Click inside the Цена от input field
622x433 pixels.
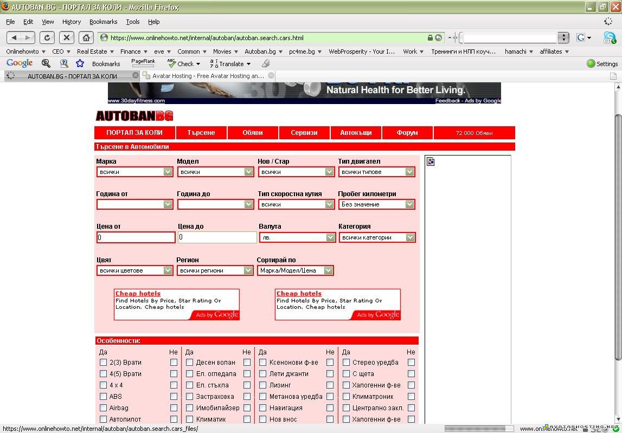click(x=135, y=237)
